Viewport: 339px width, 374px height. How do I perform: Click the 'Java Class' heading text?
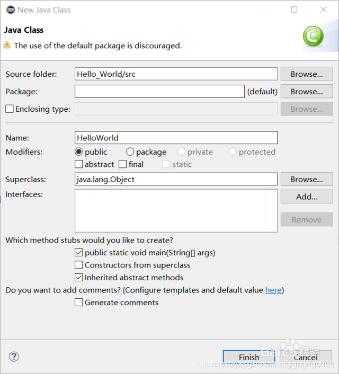24,30
